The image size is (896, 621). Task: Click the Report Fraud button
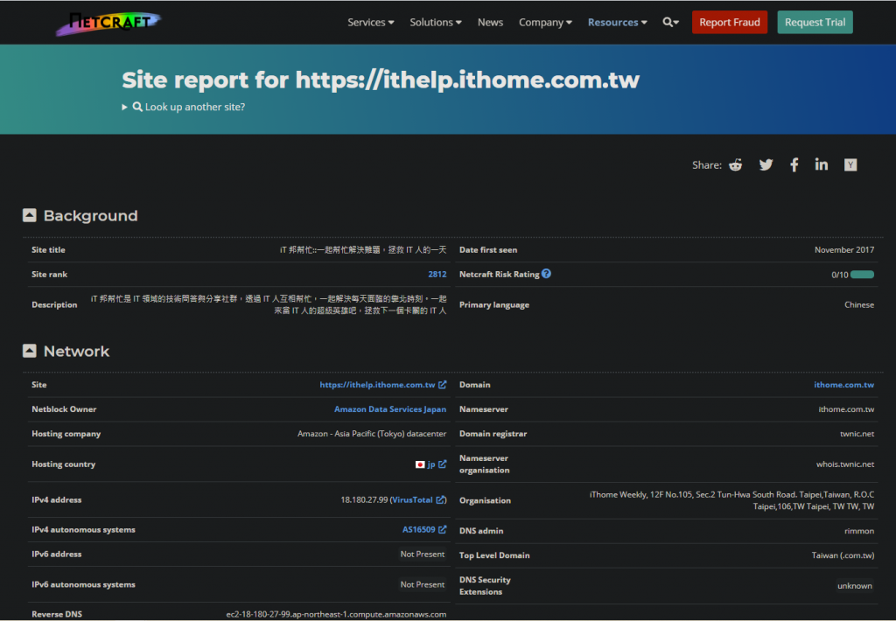730,22
